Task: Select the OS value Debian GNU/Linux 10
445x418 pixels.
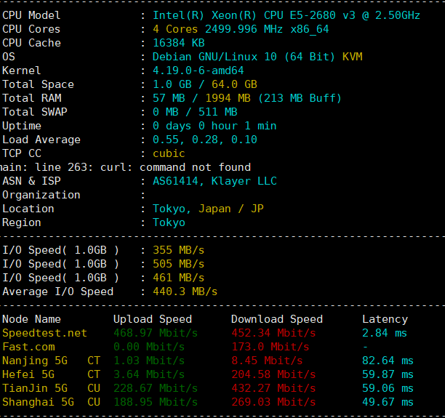Action: pos(215,57)
